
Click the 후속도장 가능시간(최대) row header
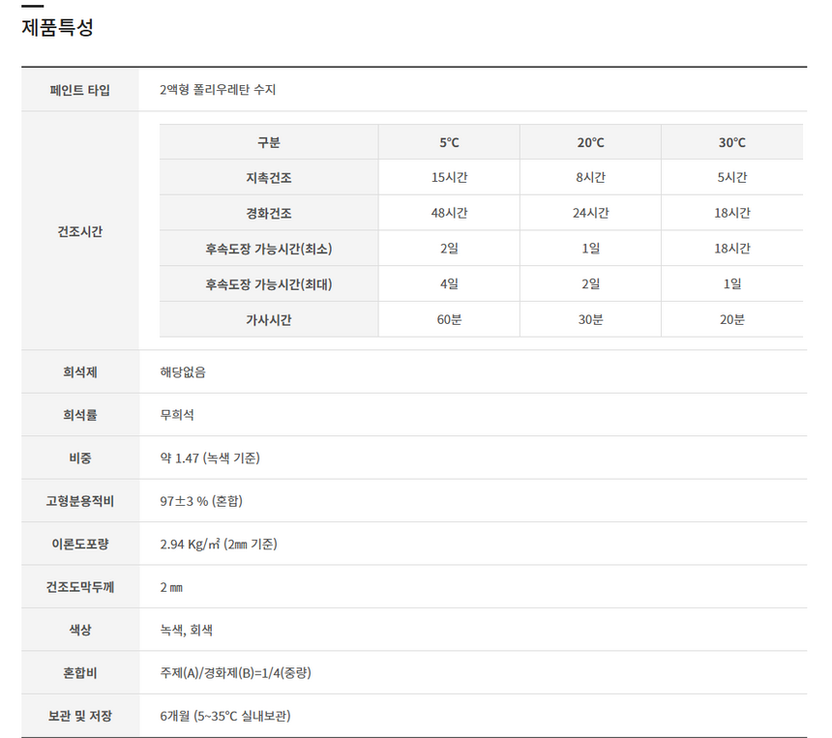268,284
